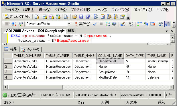Open the ヘルプ(H) menu

click(x=163, y=10)
